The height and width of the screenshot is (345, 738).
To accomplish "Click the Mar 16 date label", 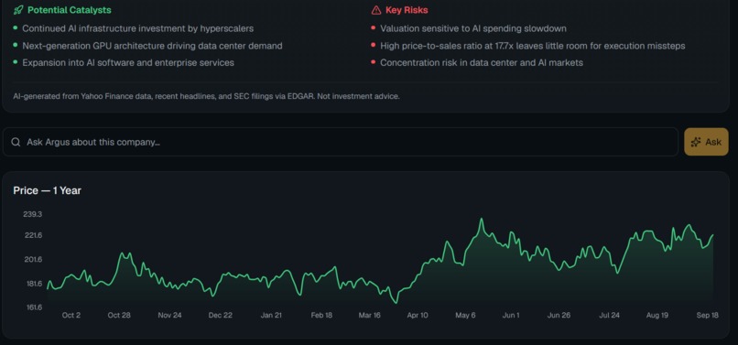I will (370, 316).
